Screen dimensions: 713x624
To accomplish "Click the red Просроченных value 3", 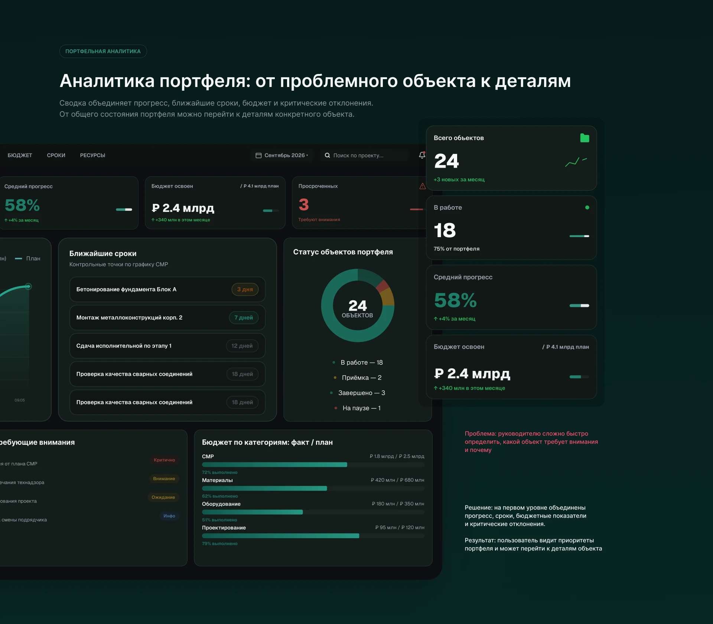I will tap(304, 205).
